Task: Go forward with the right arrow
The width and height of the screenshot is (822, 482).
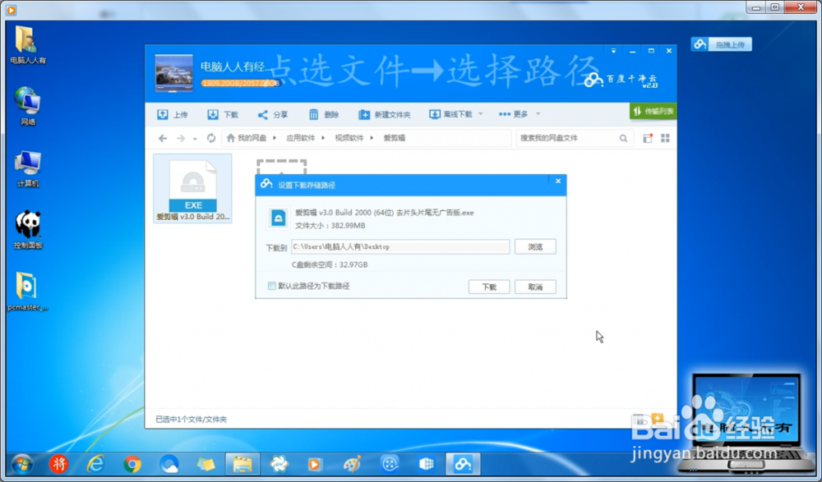Action: tap(181, 138)
